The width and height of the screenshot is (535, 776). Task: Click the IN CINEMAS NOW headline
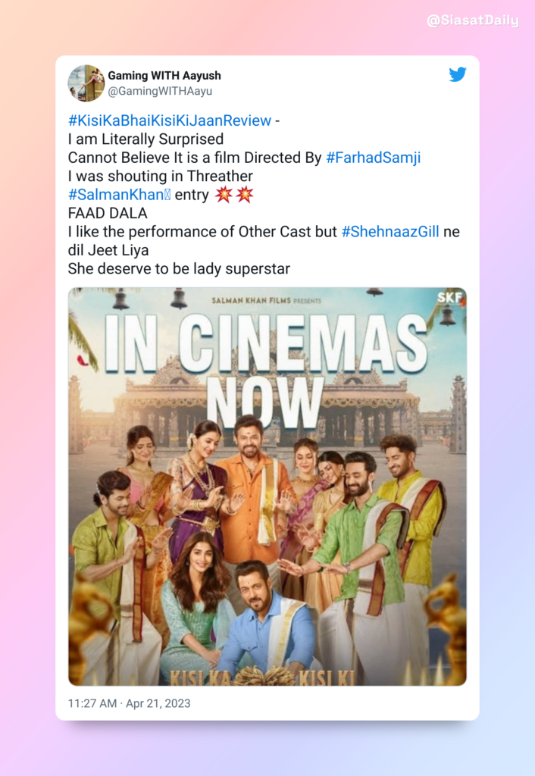click(x=266, y=369)
